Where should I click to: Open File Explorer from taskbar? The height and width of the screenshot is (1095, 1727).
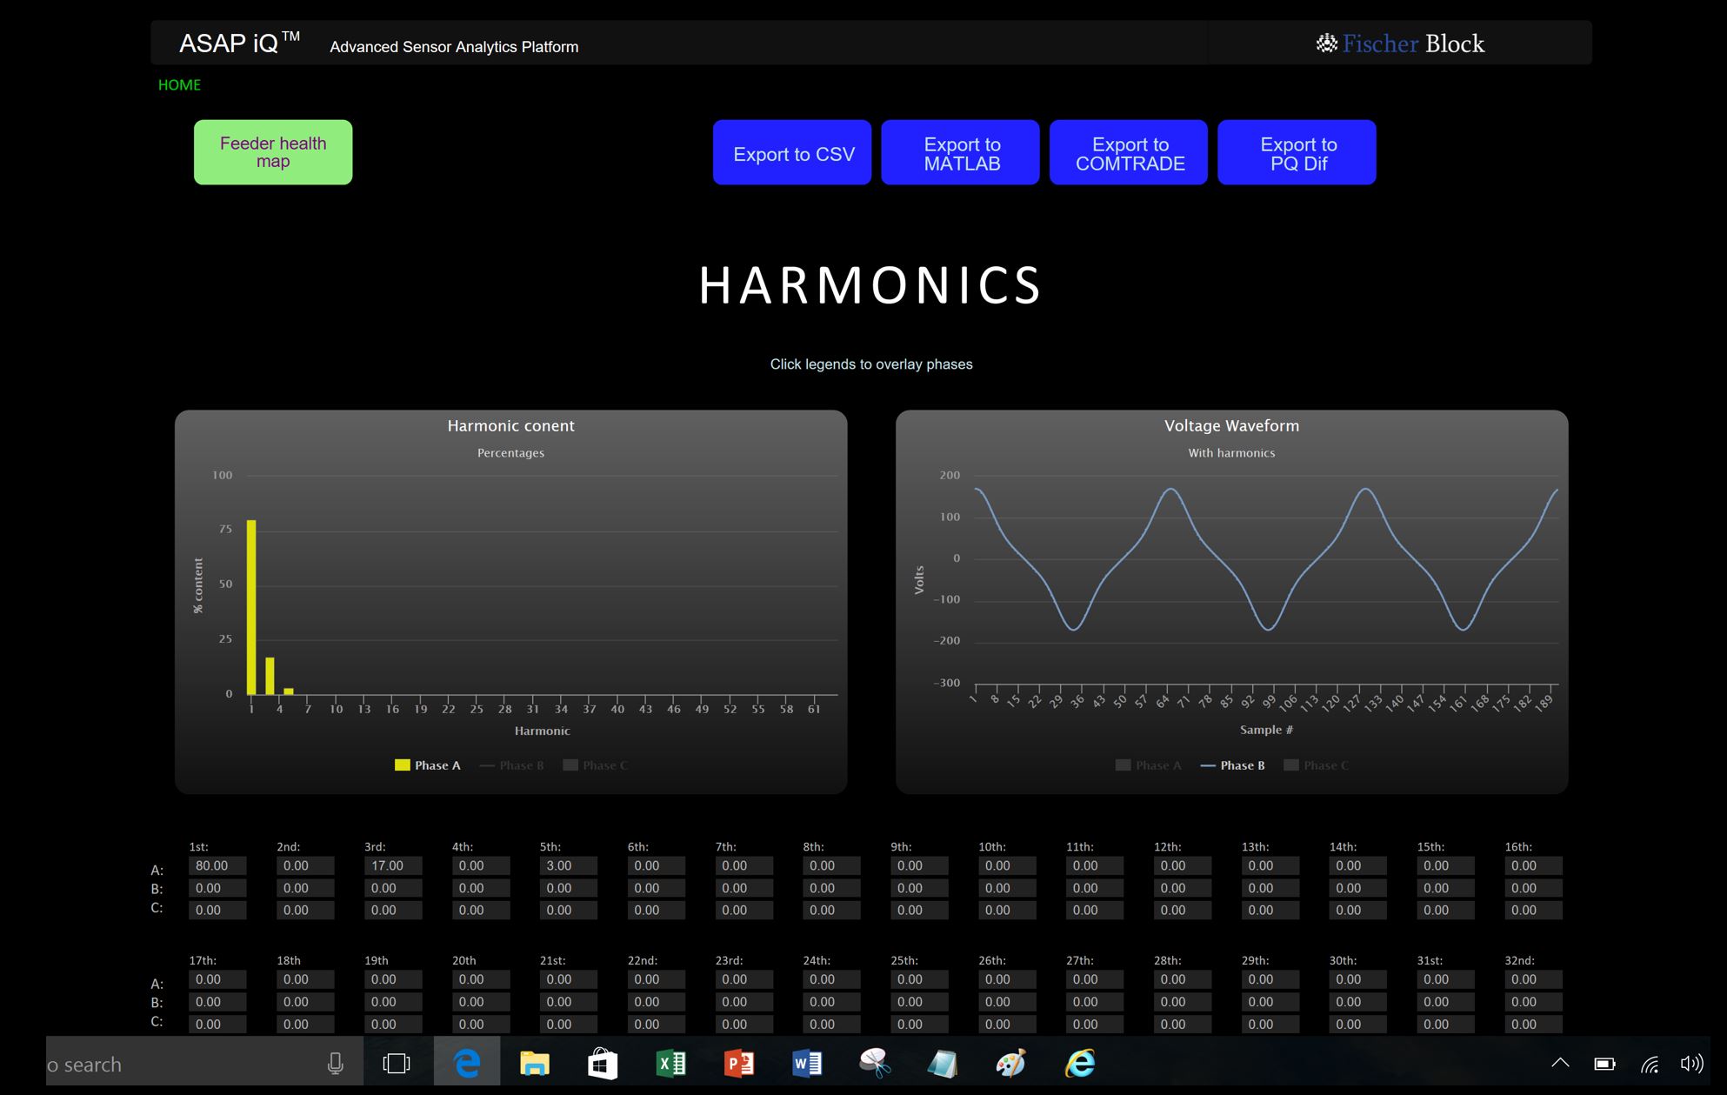534,1063
